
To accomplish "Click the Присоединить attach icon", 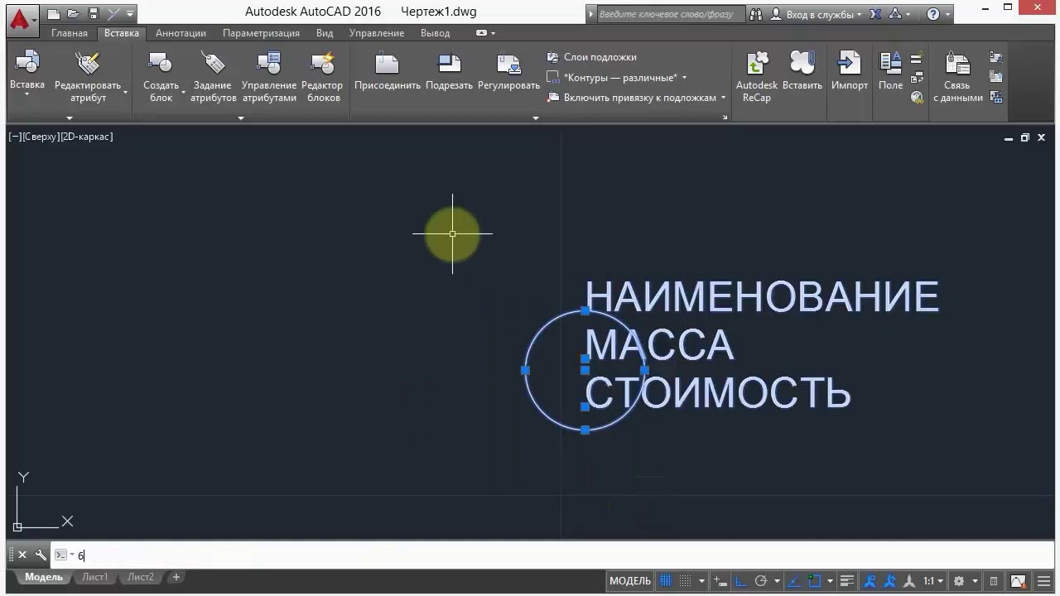I will (x=388, y=64).
